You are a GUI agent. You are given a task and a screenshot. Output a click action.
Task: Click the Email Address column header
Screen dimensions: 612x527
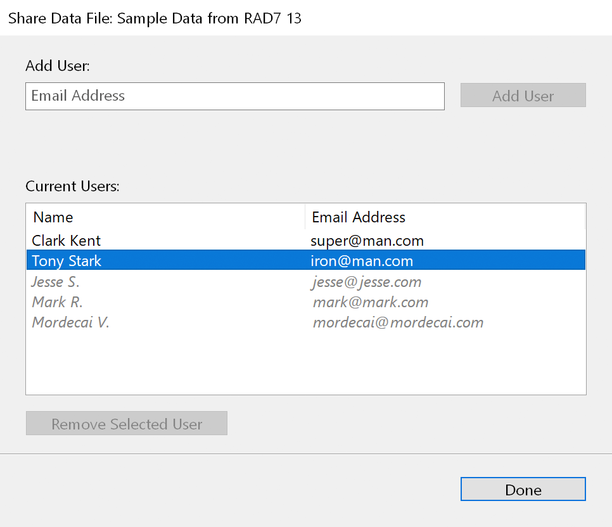[x=359, y=217]
